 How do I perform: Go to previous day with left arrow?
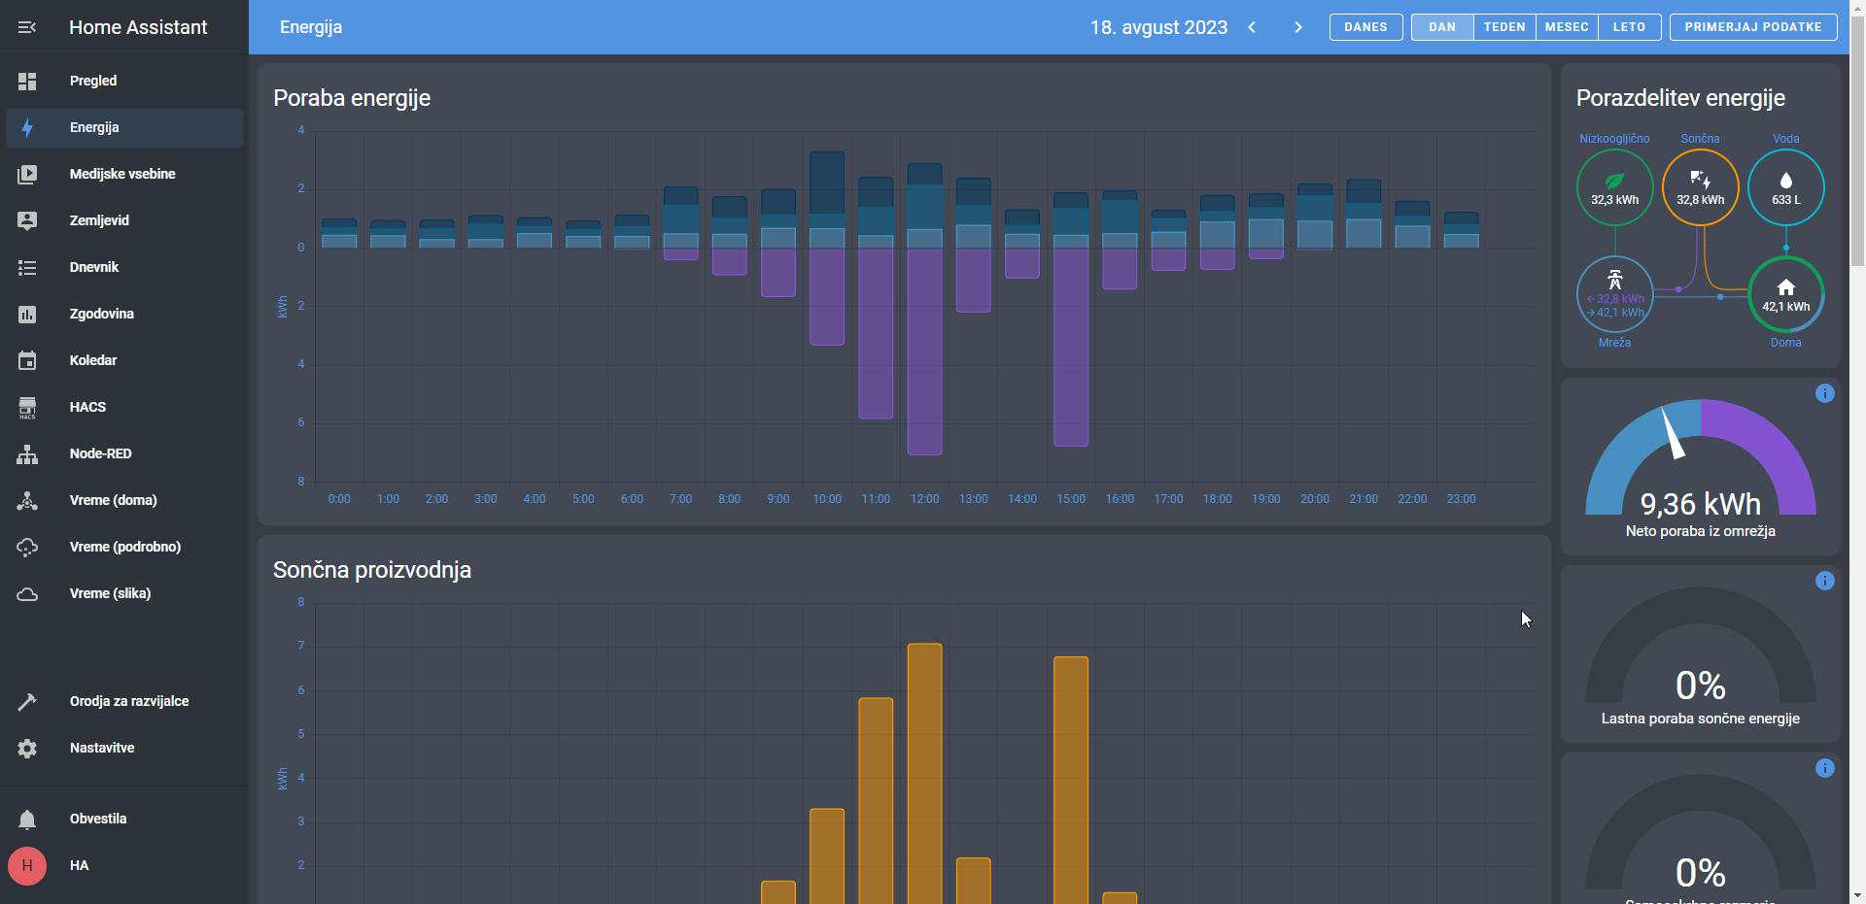tap(1252, 27)
